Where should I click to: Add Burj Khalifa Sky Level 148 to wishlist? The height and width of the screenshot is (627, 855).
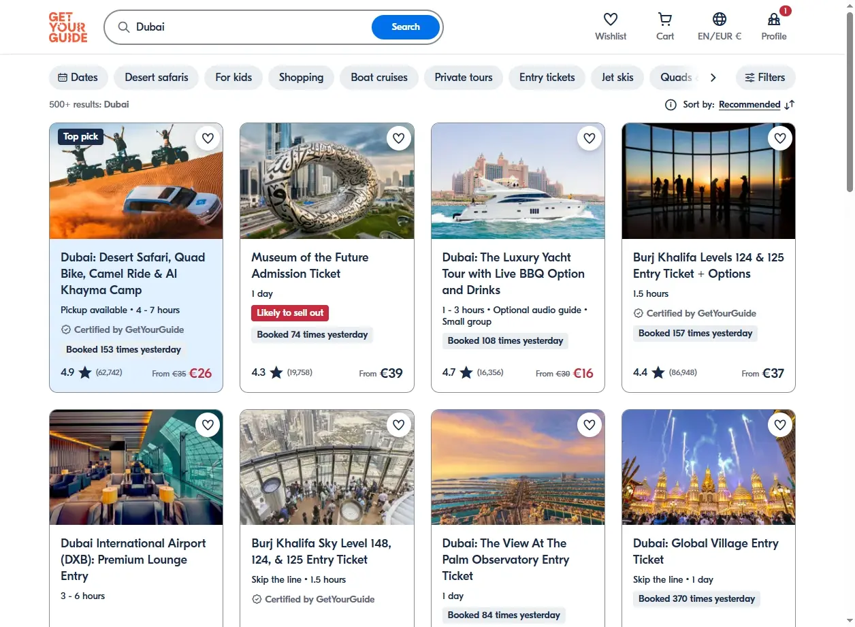pos(399,425)
